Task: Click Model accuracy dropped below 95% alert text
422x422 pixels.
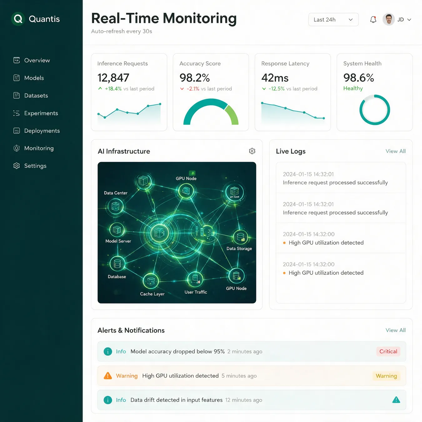Action: click(178, 351)
